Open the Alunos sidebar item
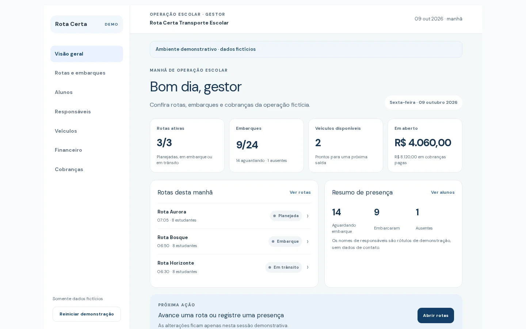 87,92
